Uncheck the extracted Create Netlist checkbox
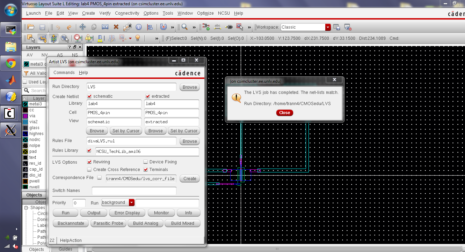 pos(148,96)
